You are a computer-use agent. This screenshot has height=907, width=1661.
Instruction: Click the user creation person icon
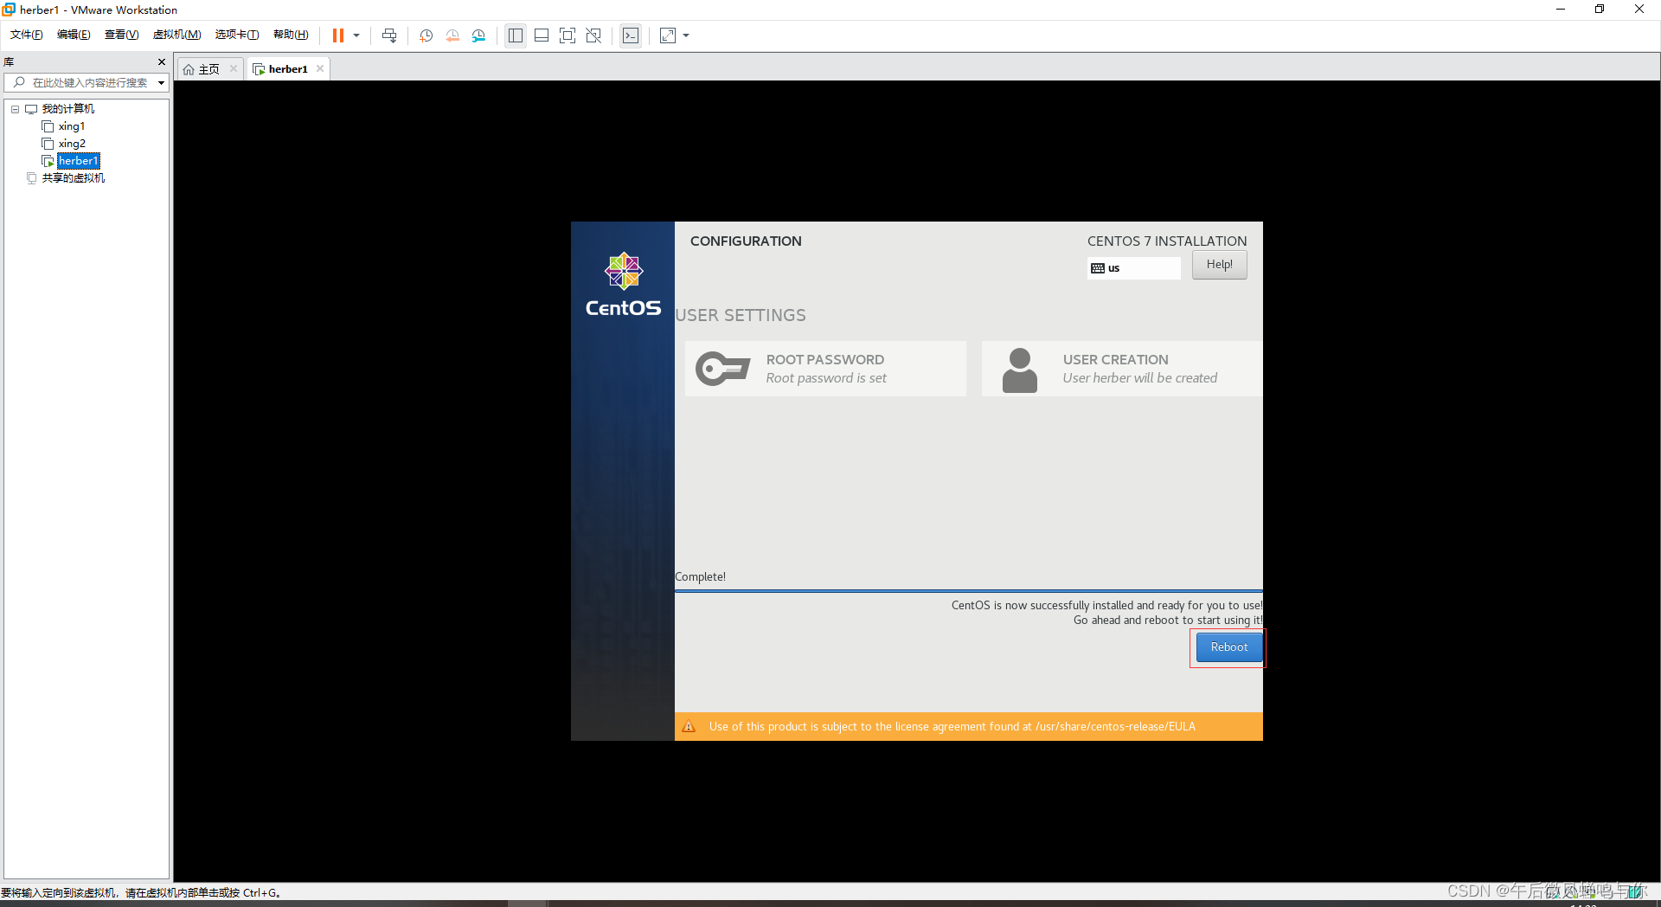tap(1020, 370)
